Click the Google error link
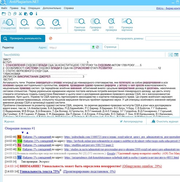Viewport: 180px width, 182px height. tap(111, 153)
